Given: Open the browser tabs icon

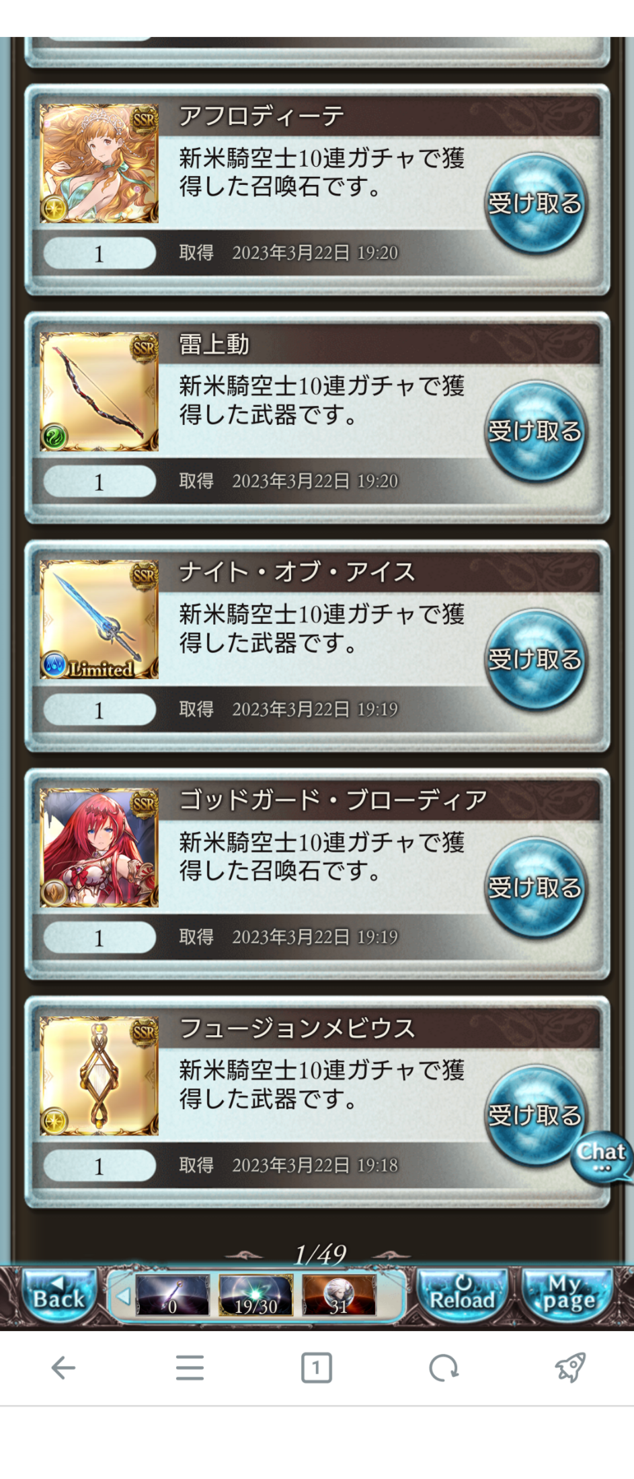Looking at the screenshot, I should [x=316, y=1368].
